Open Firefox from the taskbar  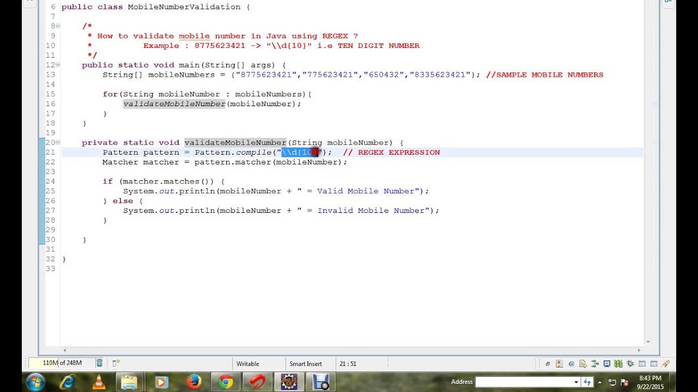tap(194, 382)
